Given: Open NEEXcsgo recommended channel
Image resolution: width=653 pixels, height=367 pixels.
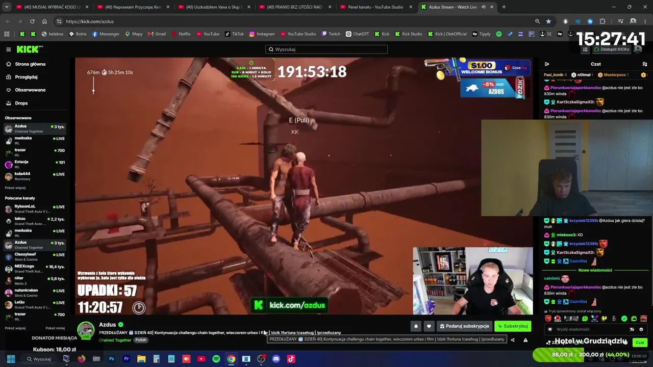Looking at the screenshot, I should click(x=35, y=268).
